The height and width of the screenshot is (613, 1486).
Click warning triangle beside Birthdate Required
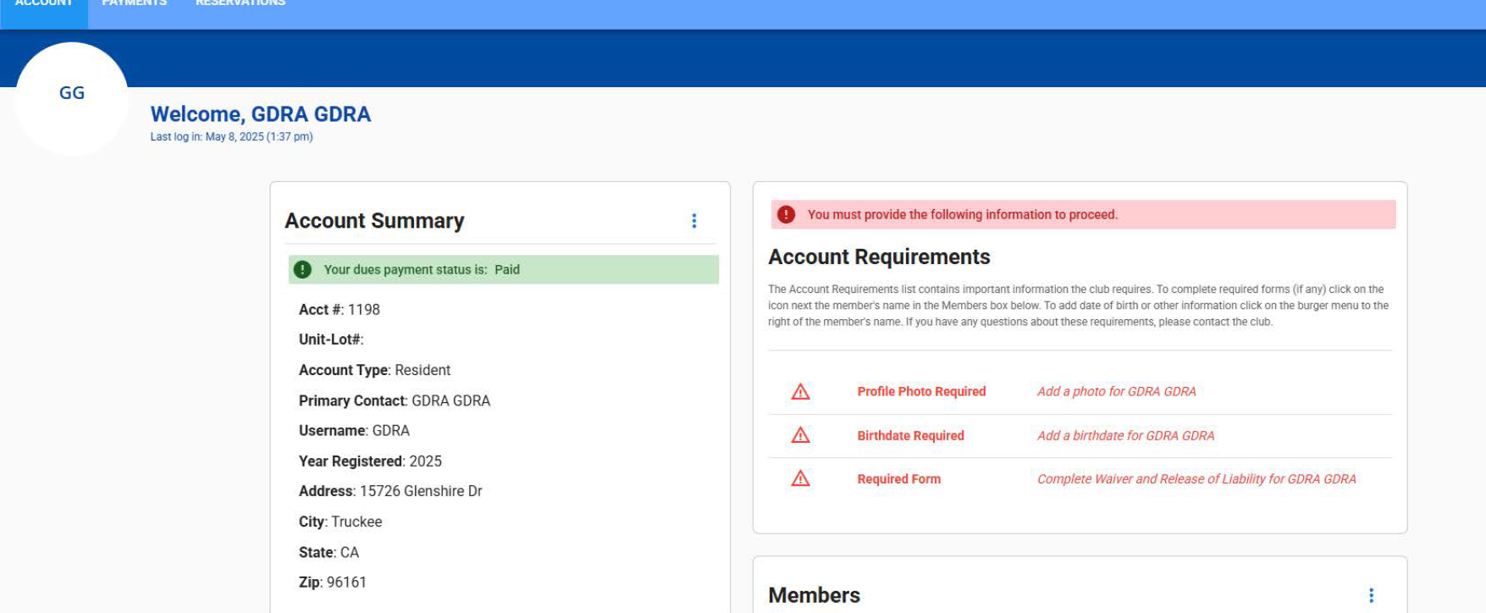click(800, 436)
